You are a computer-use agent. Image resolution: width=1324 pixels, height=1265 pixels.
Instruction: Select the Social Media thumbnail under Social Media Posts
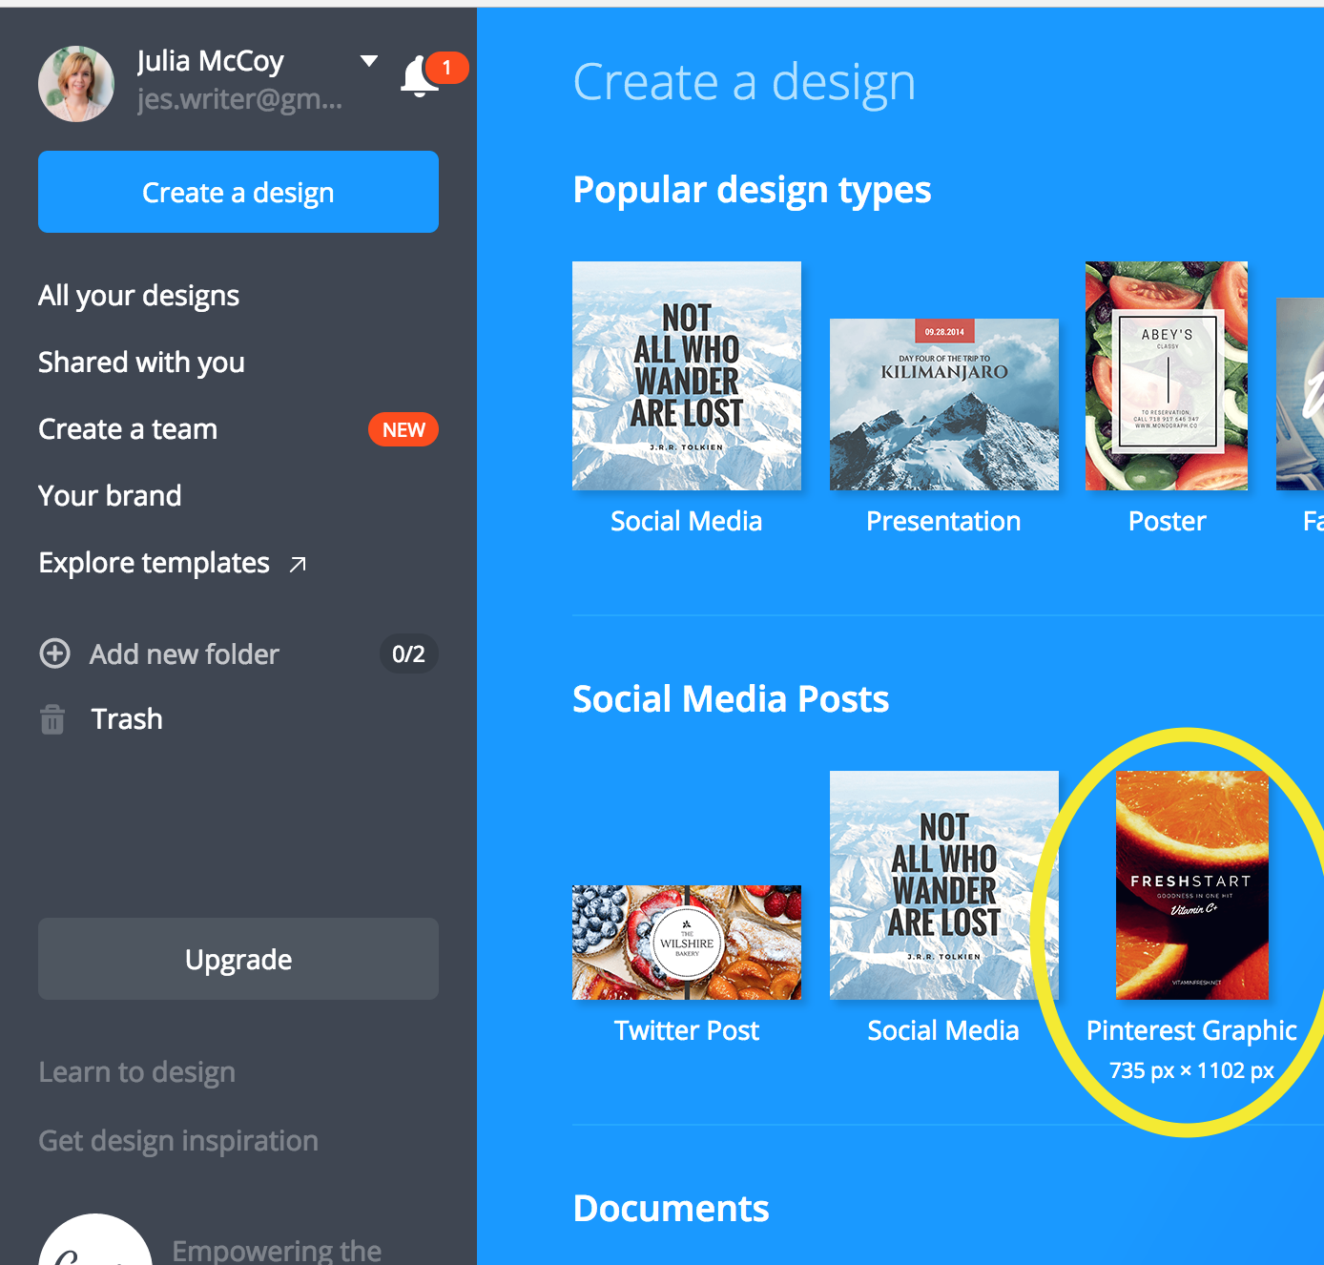coord(944,885)
